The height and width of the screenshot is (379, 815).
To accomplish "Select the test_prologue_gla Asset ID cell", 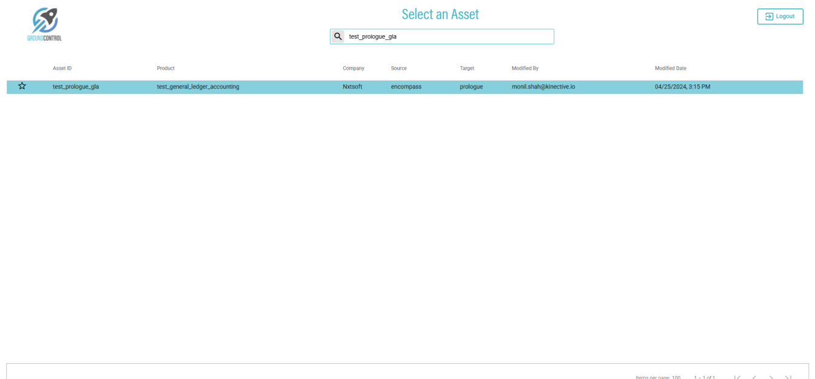I will [x=76, y=87].
